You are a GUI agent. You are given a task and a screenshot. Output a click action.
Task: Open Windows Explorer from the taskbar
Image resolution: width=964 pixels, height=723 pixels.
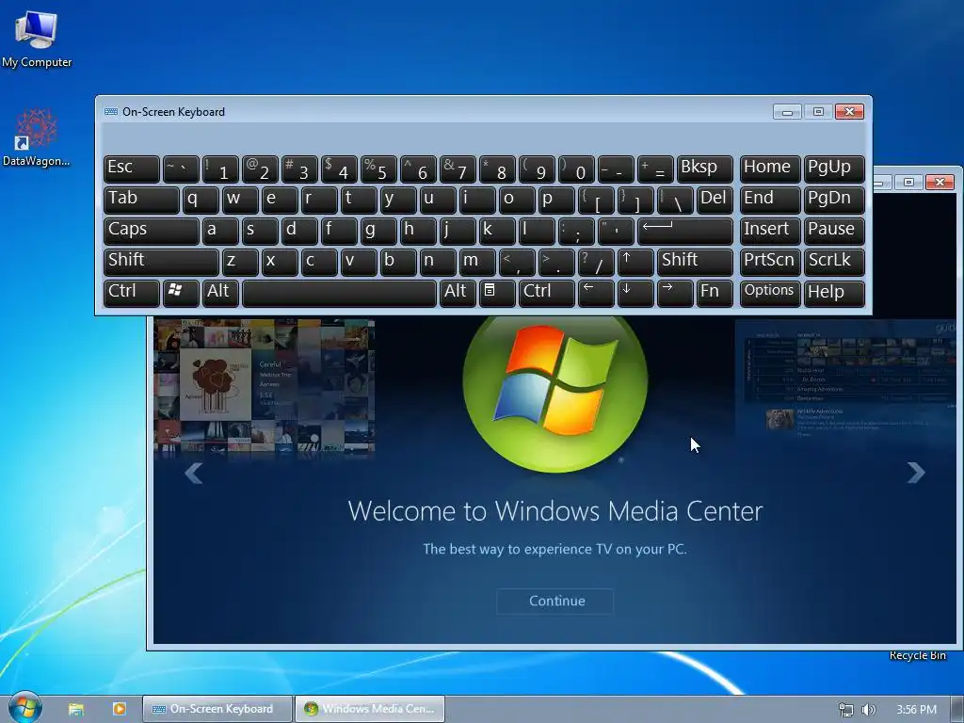[75, 709]
